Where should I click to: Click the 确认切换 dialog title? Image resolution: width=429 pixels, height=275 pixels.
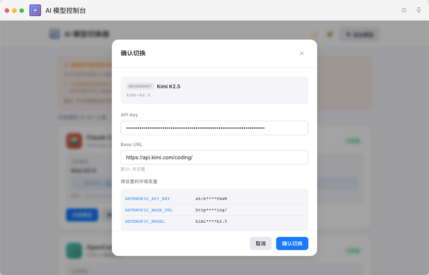coord(133,53)
